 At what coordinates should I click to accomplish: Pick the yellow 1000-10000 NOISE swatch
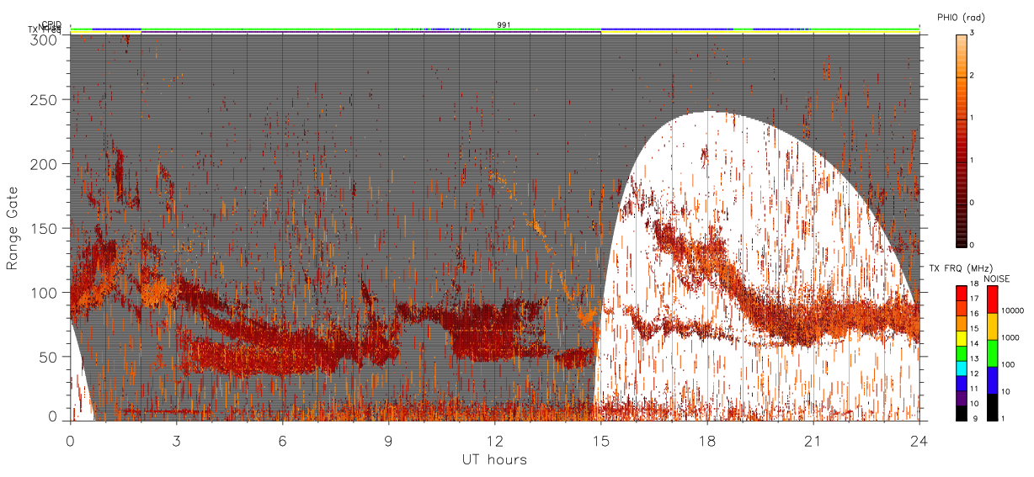point(992,326)
